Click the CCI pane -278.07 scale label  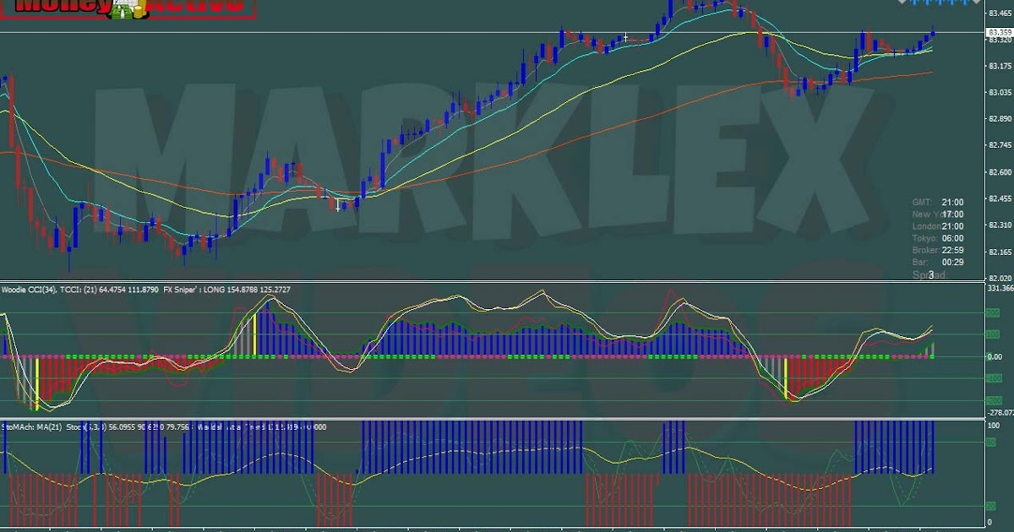pyautogui.click(x=1000, y=413)
